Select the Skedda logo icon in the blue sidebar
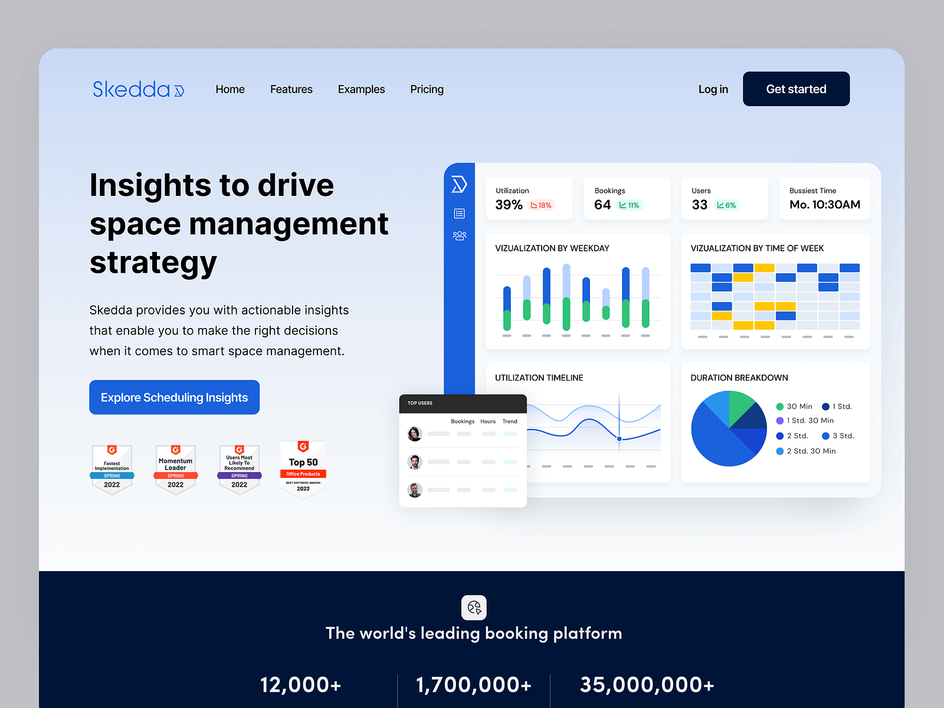The height and width of the screenshot is (708, 944). 460,184
